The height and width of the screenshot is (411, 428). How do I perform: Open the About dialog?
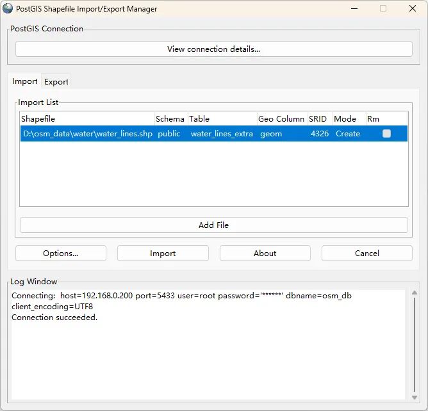tap(265, 254)
